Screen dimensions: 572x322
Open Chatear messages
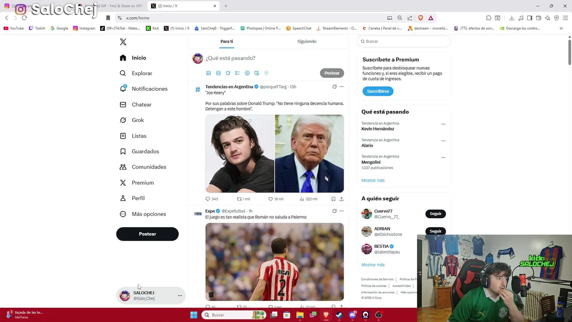tap(136, 105)
